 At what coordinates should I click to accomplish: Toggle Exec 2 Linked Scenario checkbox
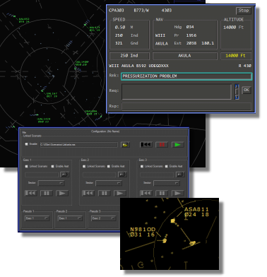(84, 166)
